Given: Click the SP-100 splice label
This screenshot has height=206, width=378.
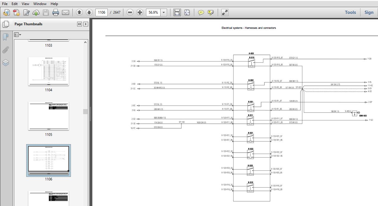Looking at the screenshot, I should pos(182,122).
